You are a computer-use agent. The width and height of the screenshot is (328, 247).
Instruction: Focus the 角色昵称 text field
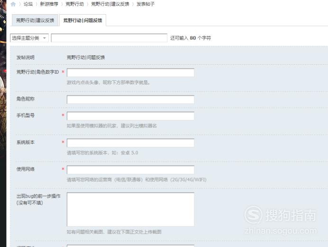click(130, 100)
